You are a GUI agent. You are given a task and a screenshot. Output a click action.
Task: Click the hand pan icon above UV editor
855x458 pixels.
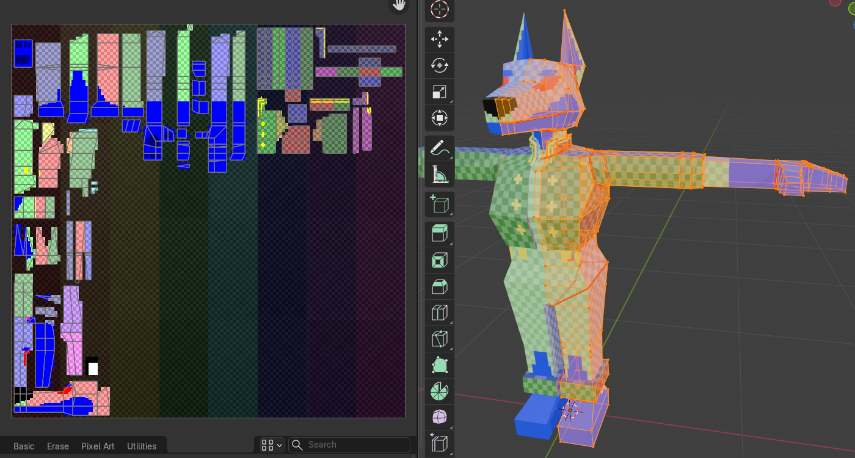coord(399,5)
